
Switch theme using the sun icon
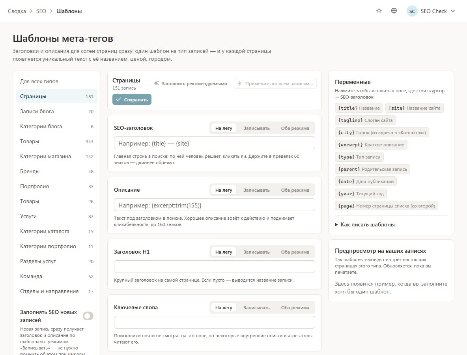coord(379,11)
